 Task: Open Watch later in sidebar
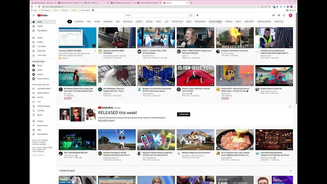[x=43, y=51]
